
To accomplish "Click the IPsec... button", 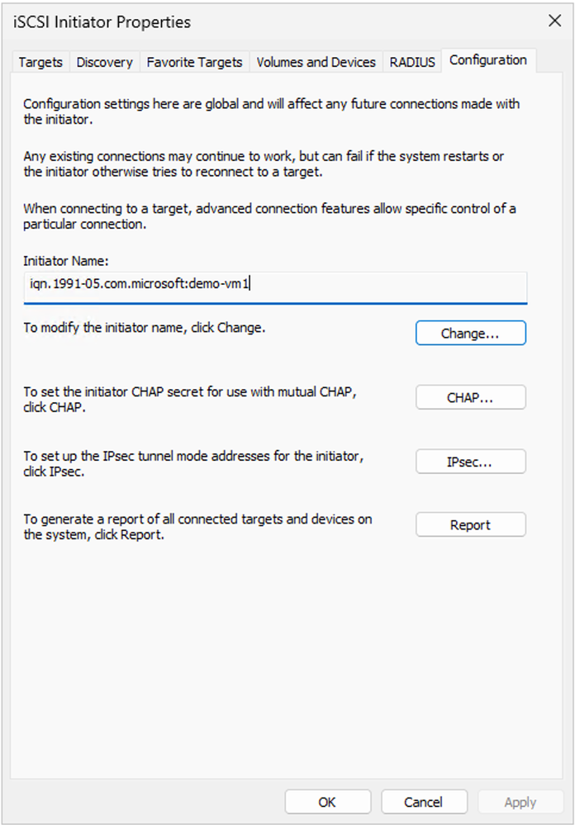I will [470, 462].
